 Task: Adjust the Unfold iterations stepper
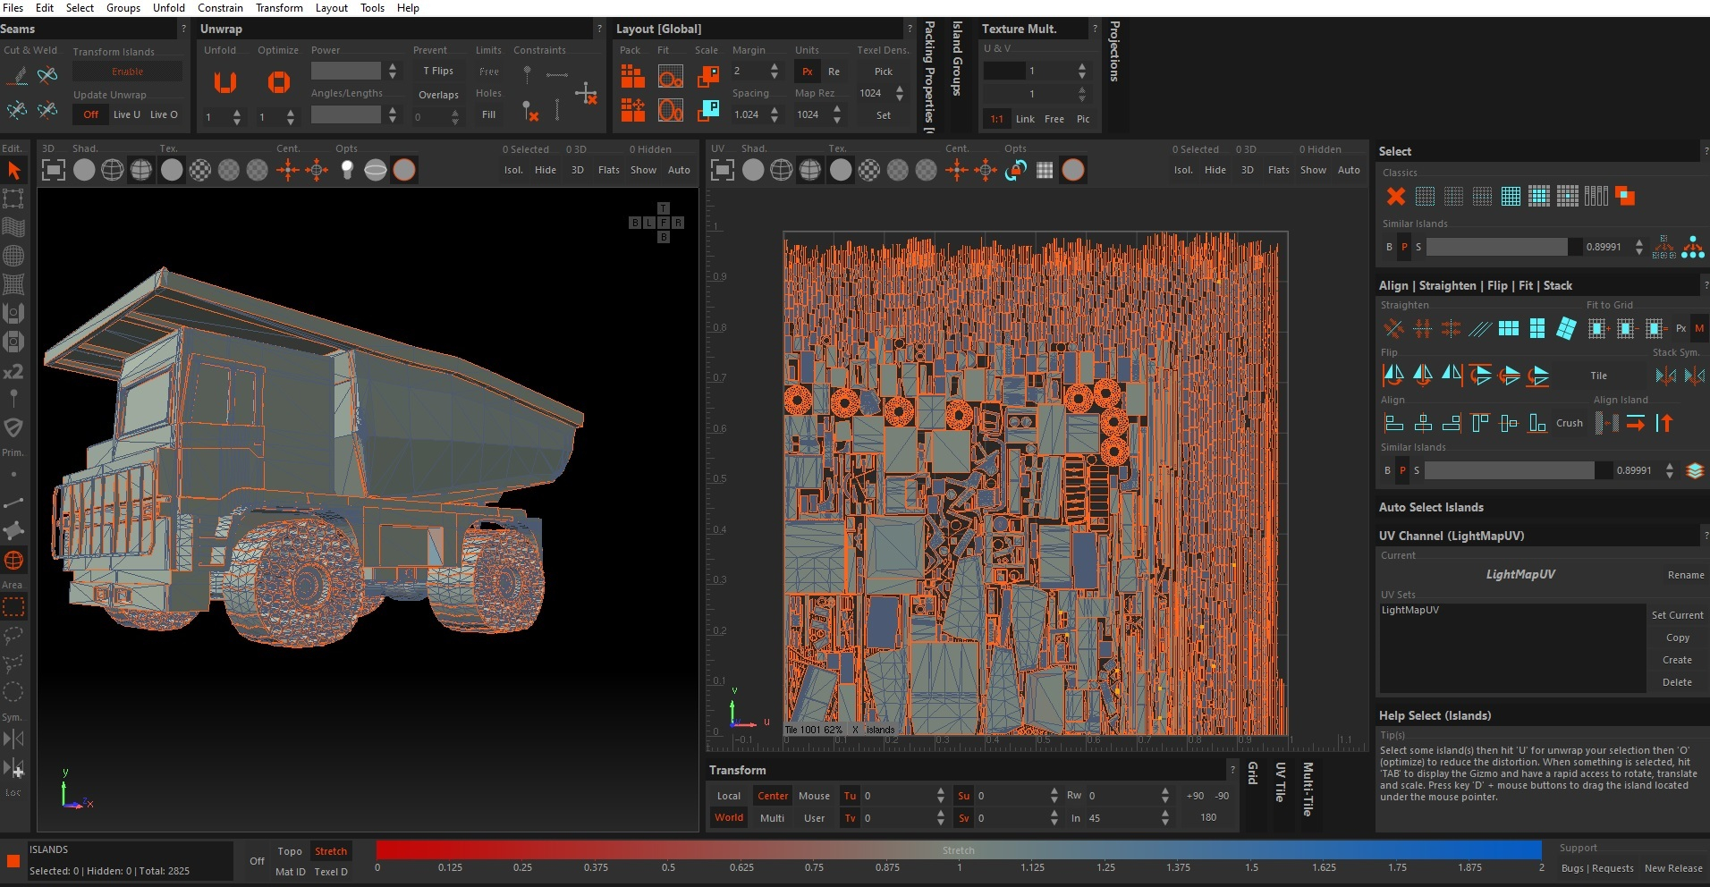point(236,117)
